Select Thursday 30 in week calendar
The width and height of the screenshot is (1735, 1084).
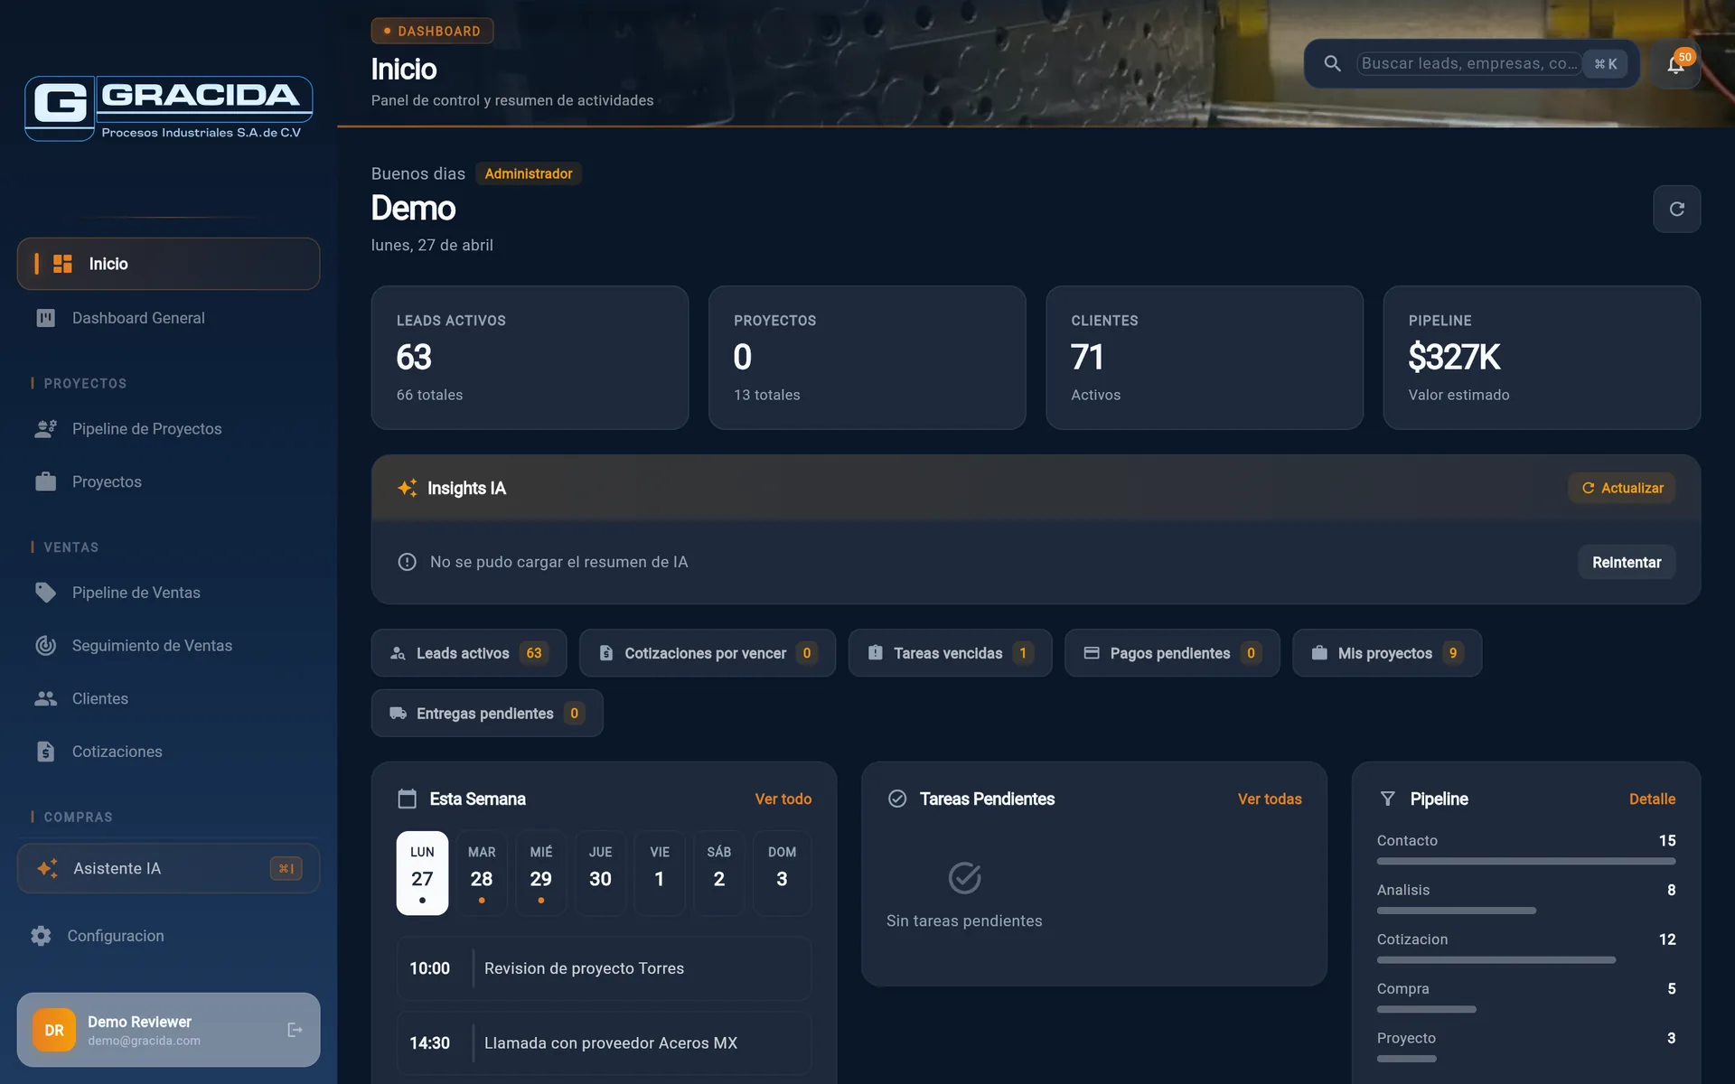[x=600, y=873]
